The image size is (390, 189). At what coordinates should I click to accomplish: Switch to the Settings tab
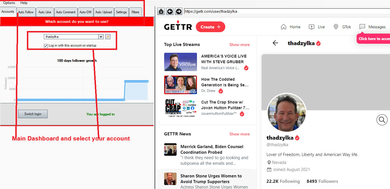(x=121, y=12)
